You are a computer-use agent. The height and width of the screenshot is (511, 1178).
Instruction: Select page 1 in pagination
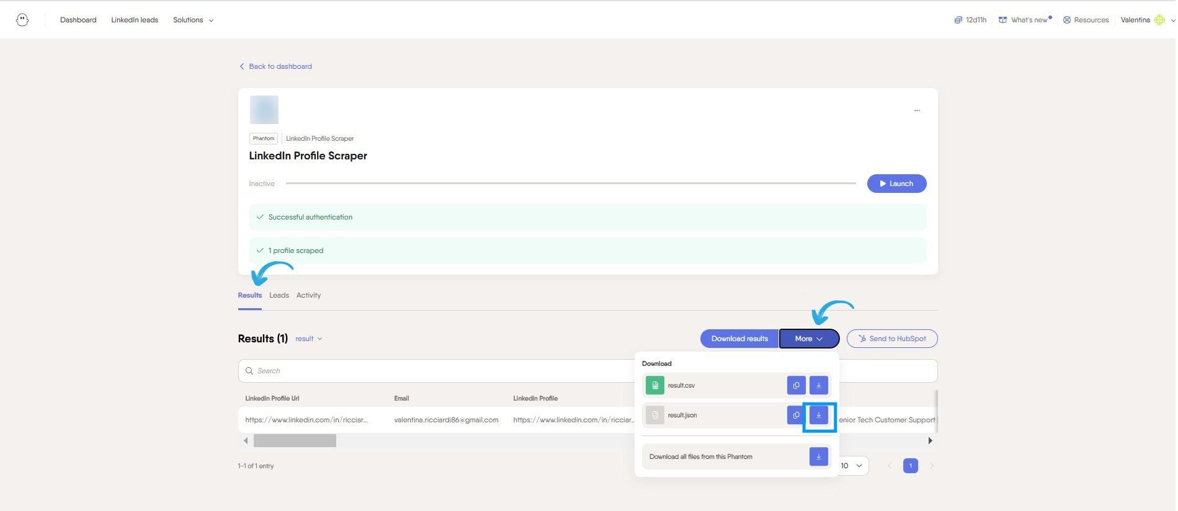click(910, 466)
